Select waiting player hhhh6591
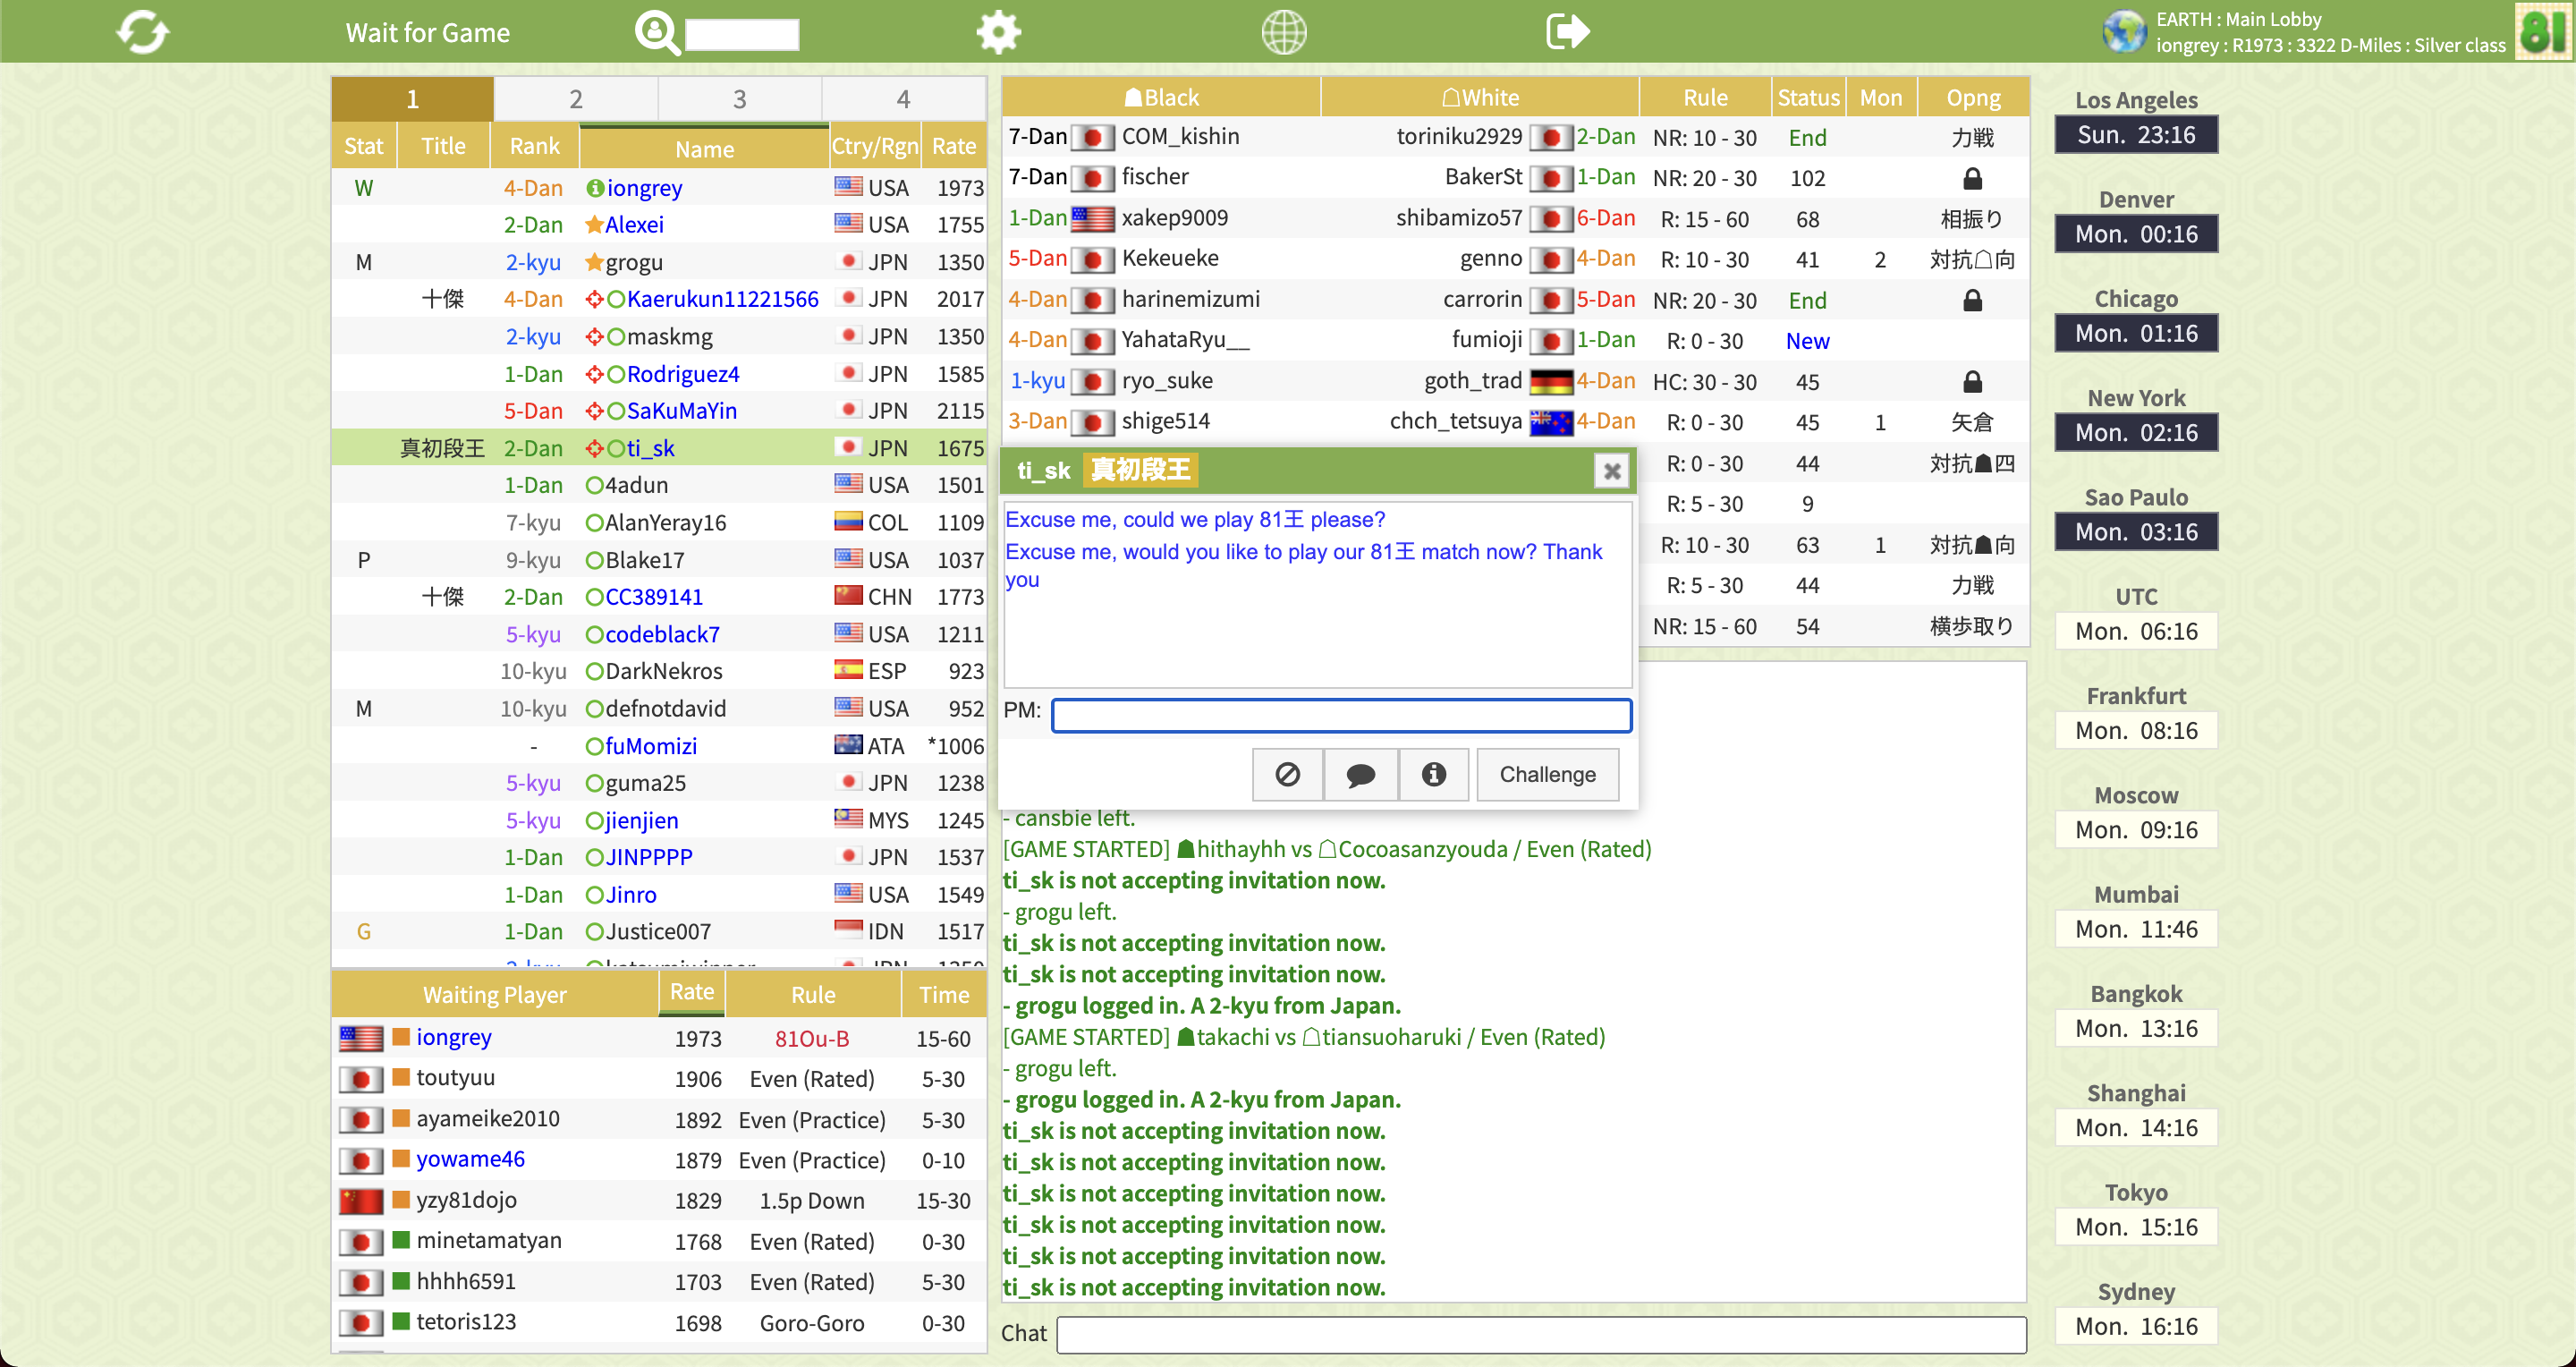 pos(659,1281)
